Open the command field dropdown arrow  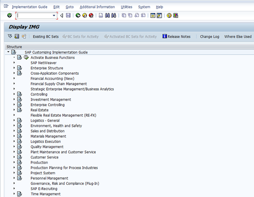tap(54, 15)
